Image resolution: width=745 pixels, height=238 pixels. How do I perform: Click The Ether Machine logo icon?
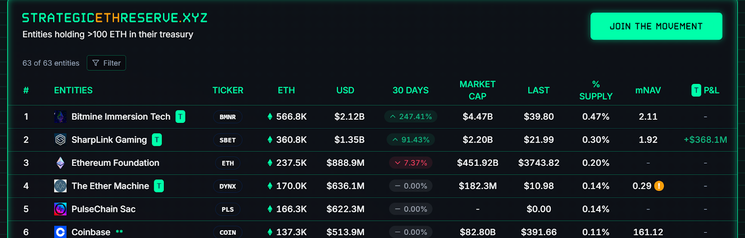tap(60, 186)
